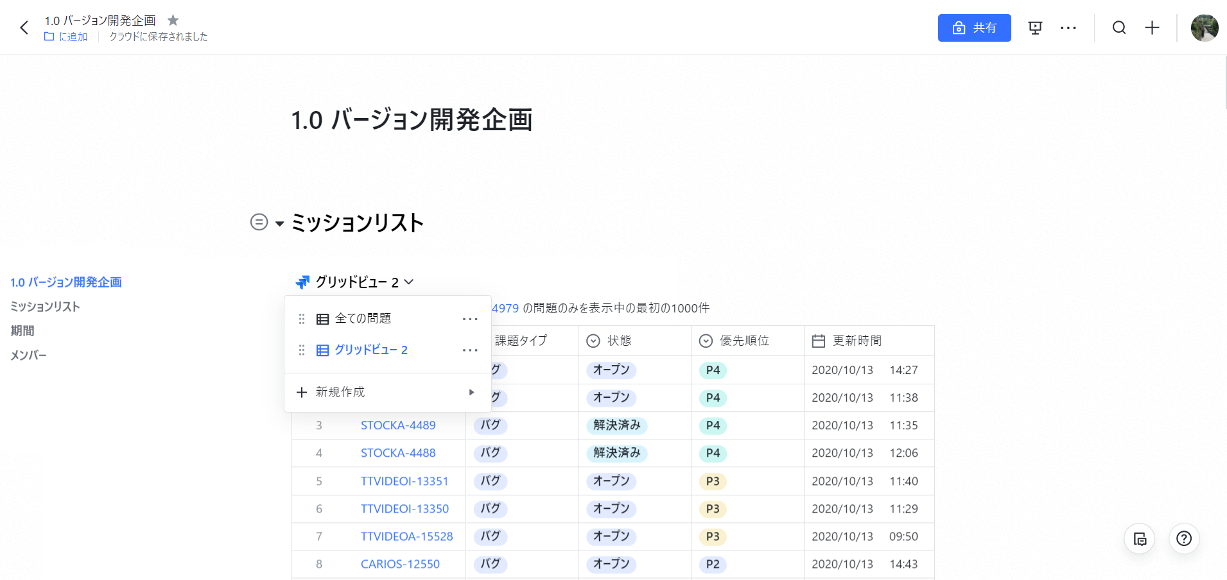The height and width of the screenshot is (580, 1227).
Task: Click the 共有 share button
Action: point(974,28)
